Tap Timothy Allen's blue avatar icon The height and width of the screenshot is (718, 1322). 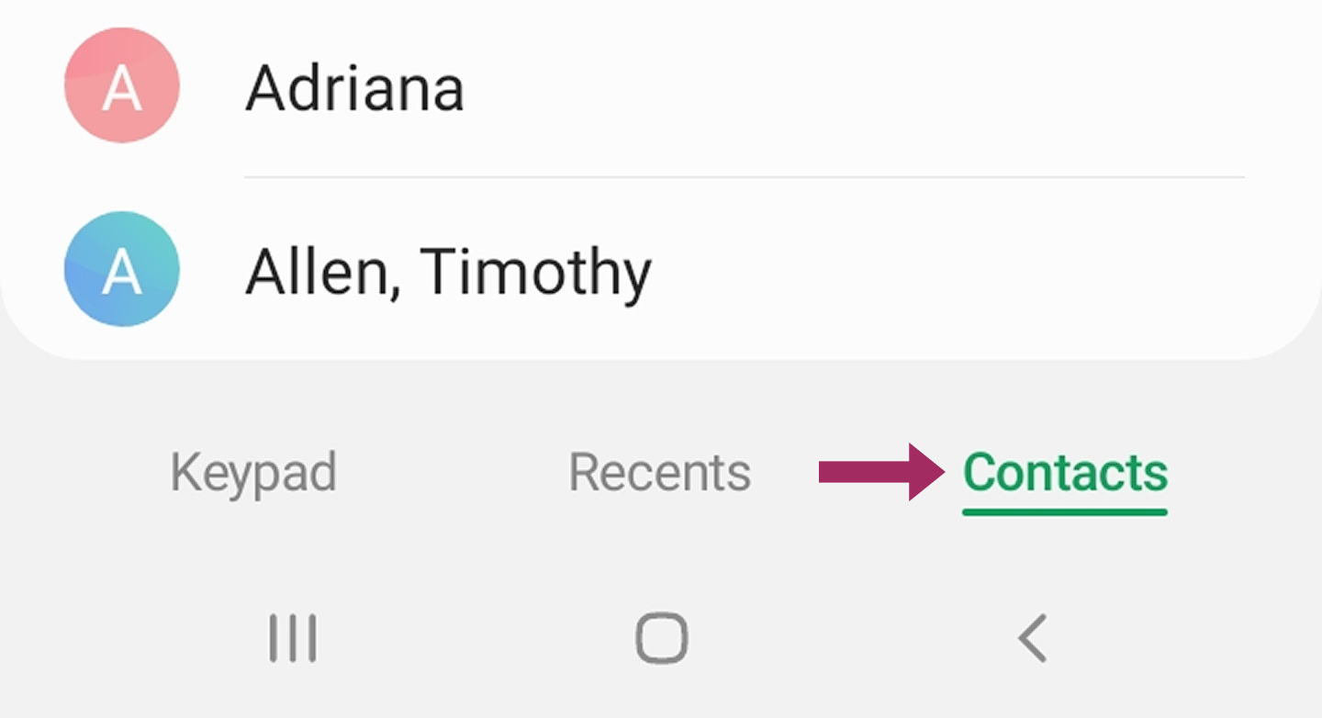tap(121, 269)
